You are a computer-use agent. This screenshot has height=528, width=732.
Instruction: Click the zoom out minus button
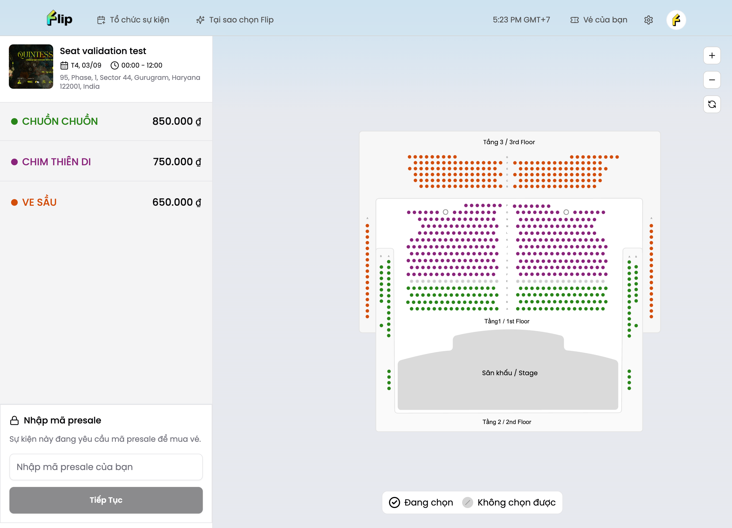pos(712,80)
